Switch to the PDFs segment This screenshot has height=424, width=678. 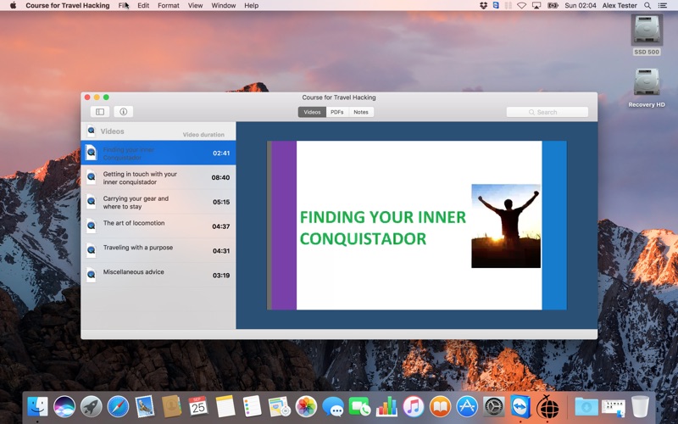coord(337,112)
